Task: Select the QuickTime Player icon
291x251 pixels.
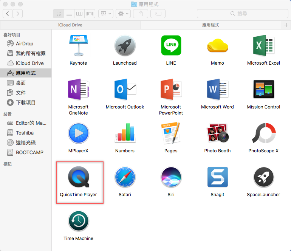Action: (79, 177)
